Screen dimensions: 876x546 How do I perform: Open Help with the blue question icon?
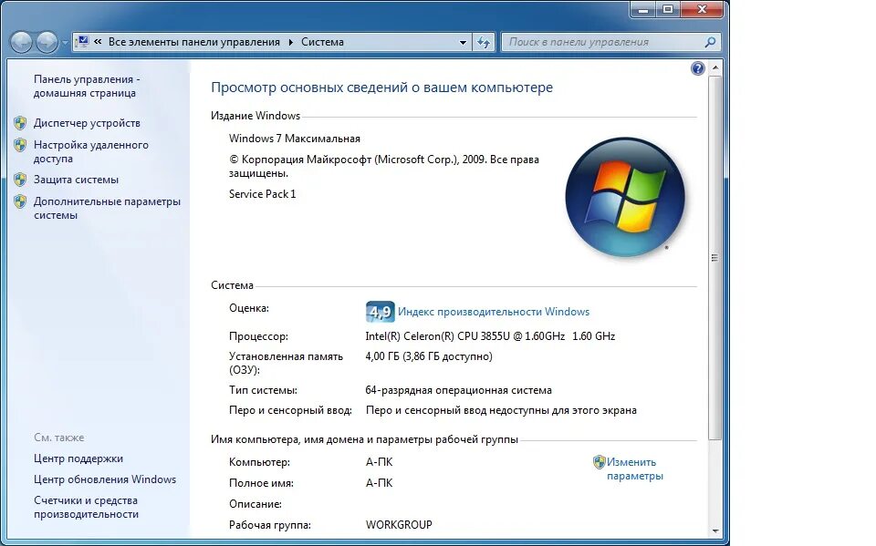[698, 68]
